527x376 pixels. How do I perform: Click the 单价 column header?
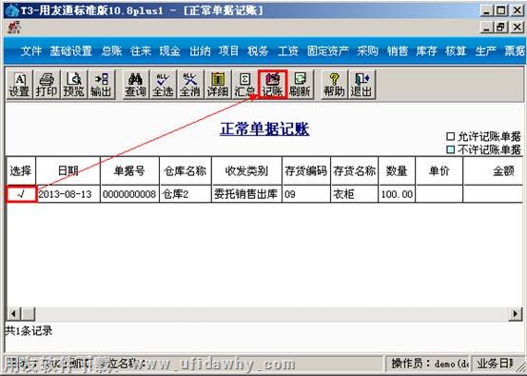[x=439, y=170]
